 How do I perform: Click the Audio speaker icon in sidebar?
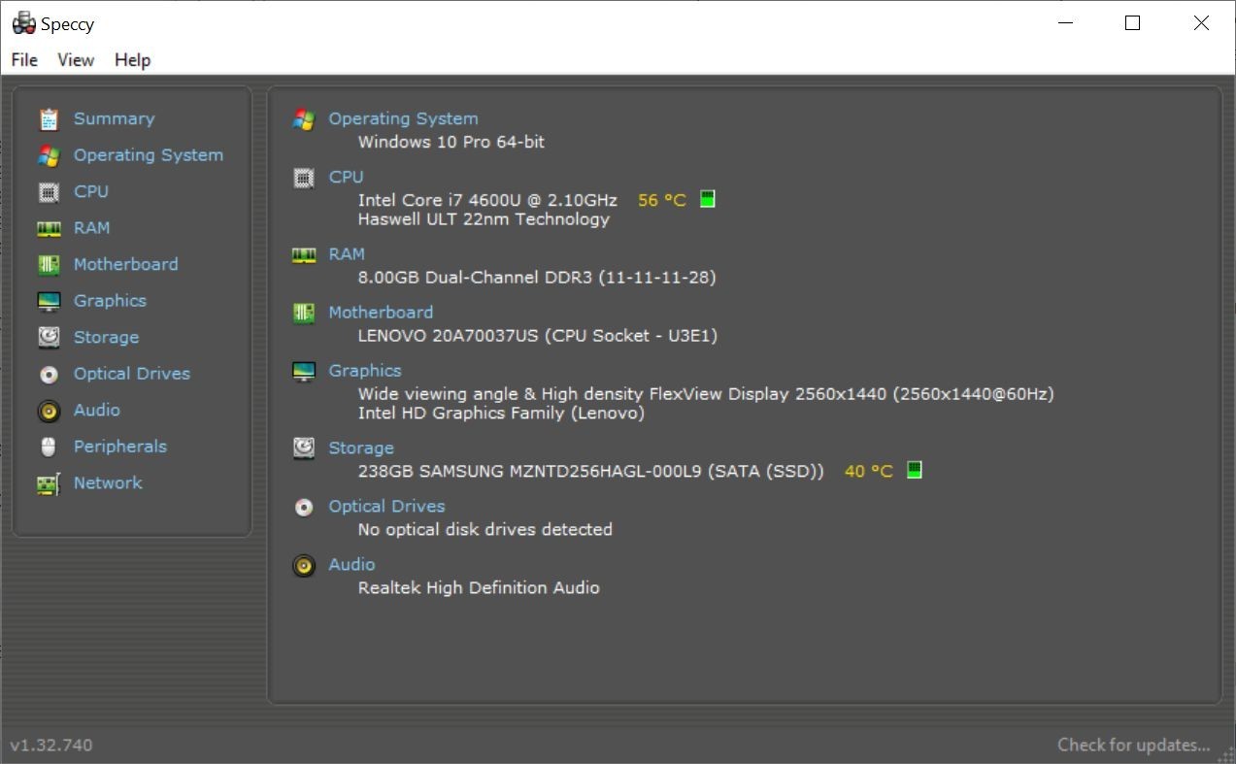coord(49,411)
